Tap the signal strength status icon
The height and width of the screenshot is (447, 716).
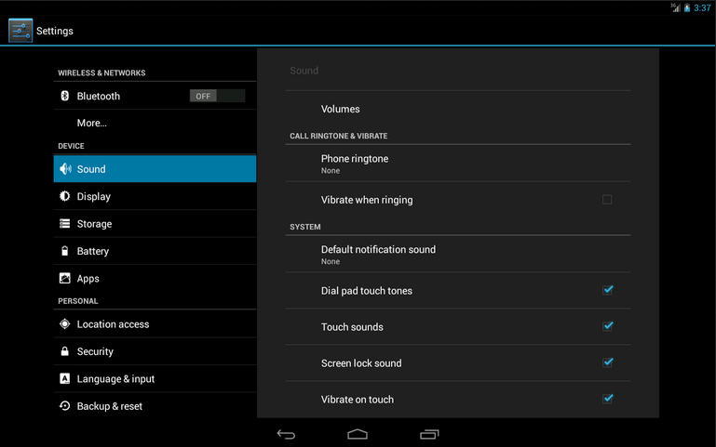[675, 7]
